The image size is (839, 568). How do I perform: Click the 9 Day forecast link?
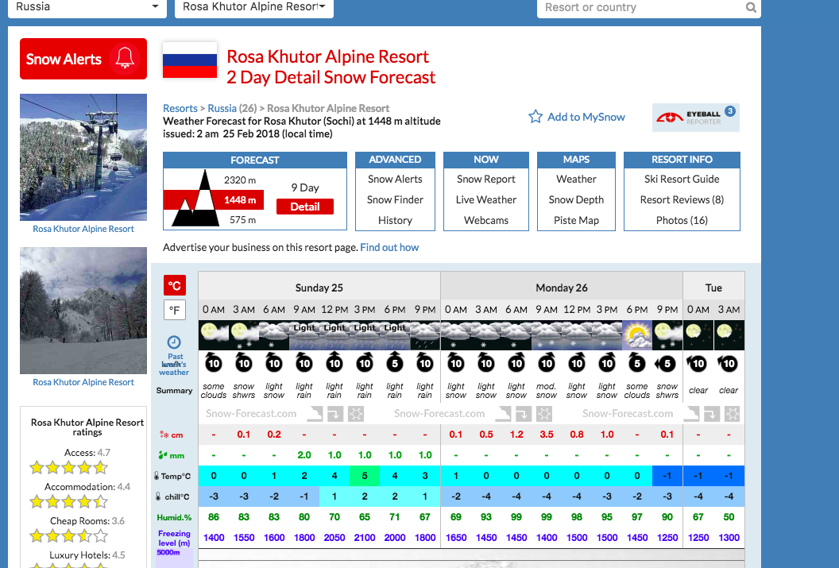tap(305, 187)
